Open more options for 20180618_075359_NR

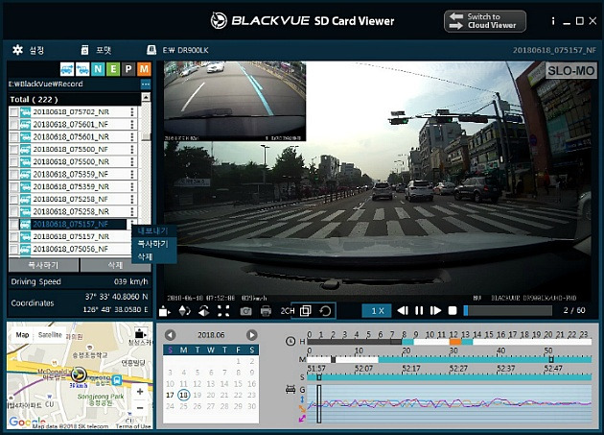point(132,186)
